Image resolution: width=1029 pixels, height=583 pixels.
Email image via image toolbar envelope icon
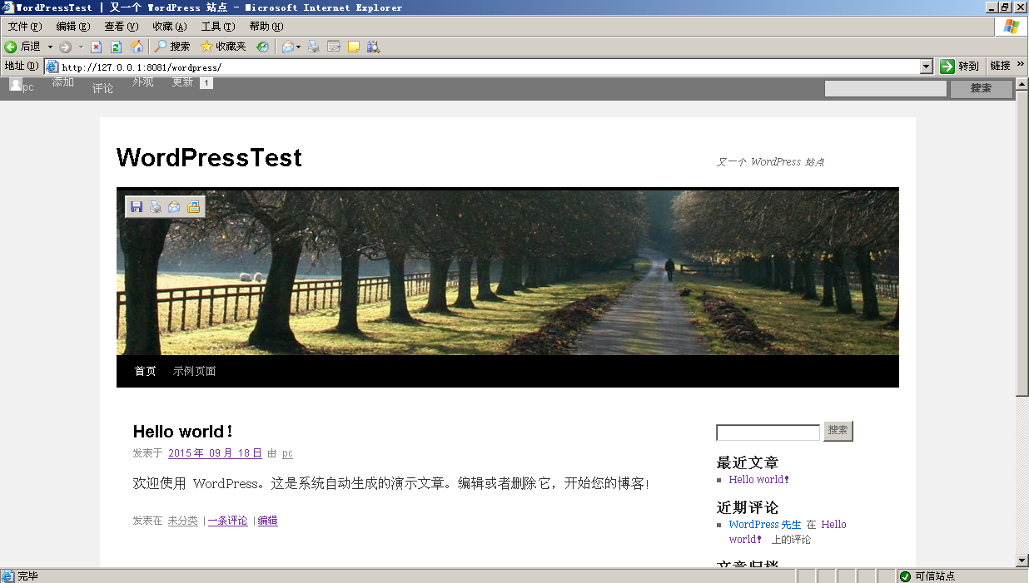[x=174, y=206]
